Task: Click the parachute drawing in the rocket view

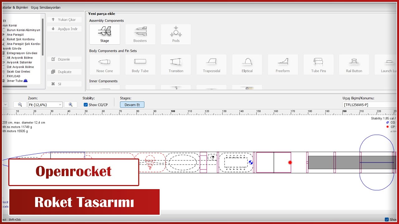Action: 150,163
